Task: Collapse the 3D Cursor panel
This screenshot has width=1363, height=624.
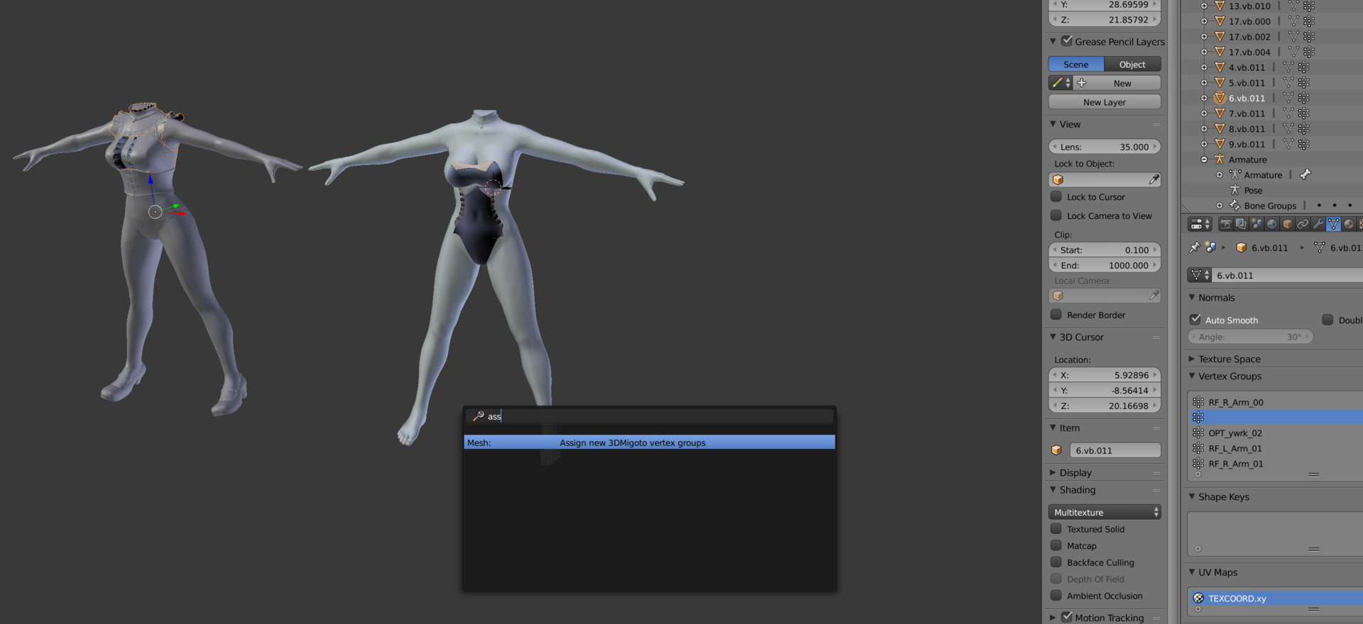Action: click(x=1053, y=337)
